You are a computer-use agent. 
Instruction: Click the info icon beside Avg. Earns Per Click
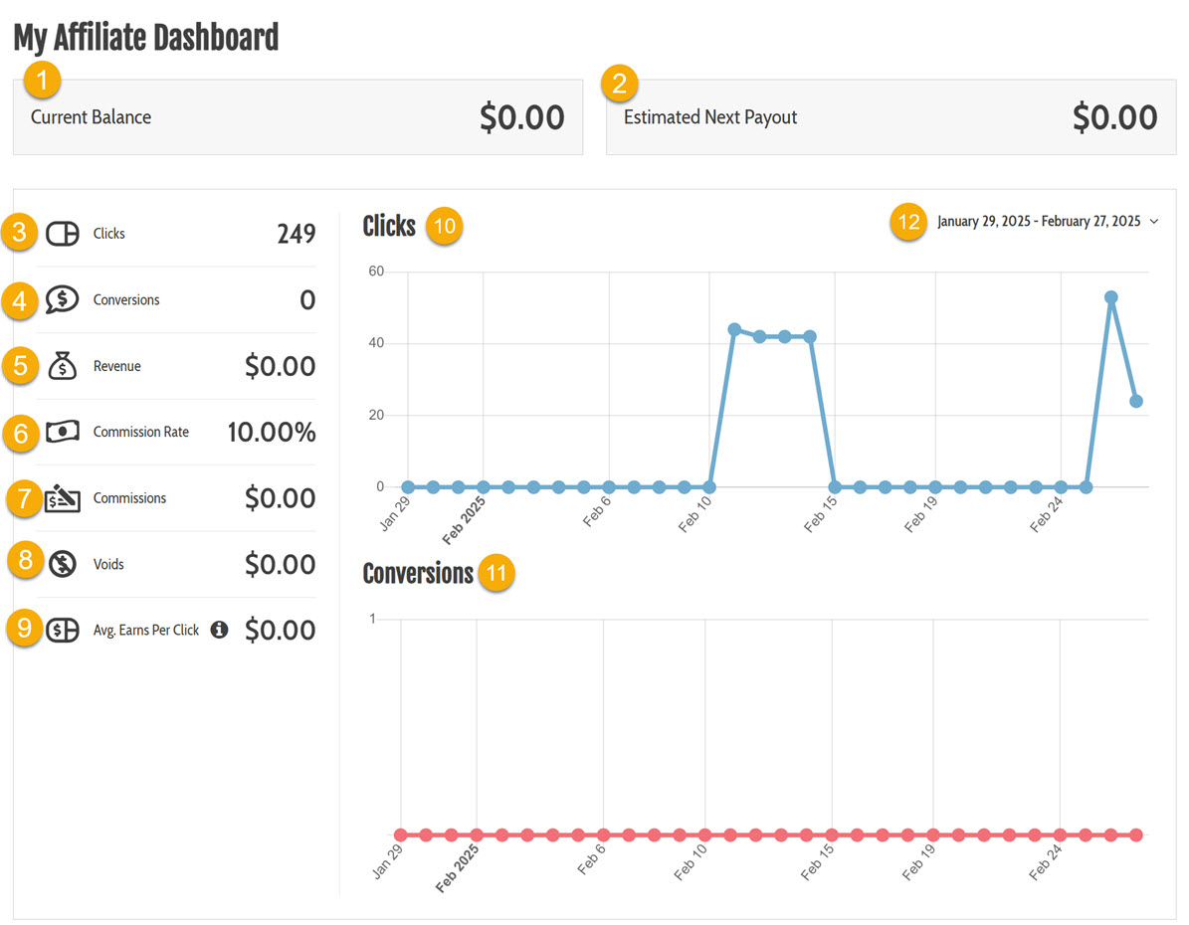220,630
